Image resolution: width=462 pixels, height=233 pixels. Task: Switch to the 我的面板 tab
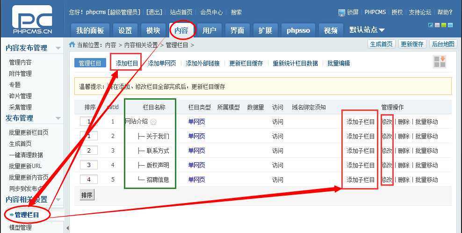tap(90, 30)
